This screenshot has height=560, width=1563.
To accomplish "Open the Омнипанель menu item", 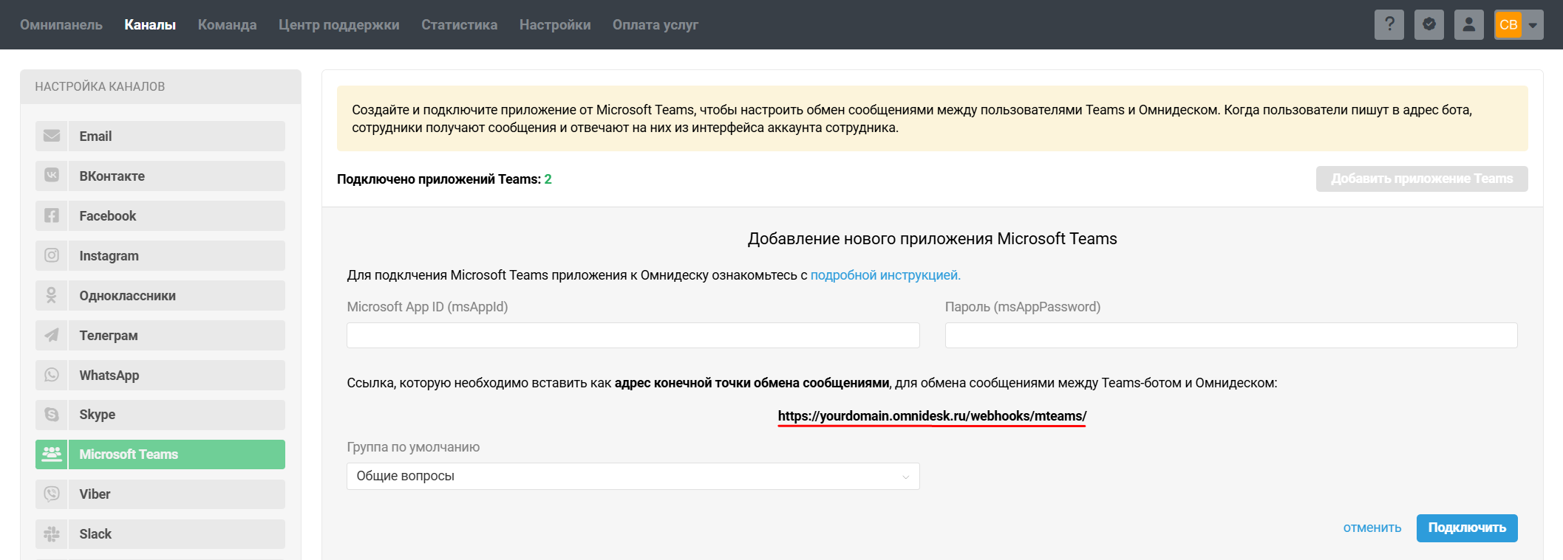I will pos(61,24).
